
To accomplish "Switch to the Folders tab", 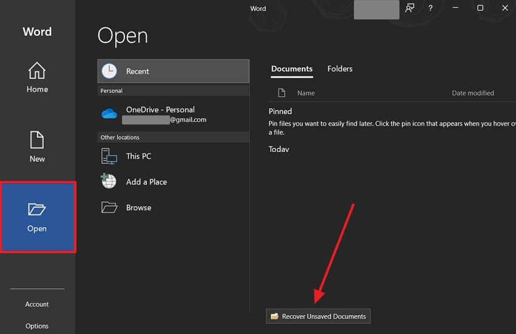I will tap(340, 69).
